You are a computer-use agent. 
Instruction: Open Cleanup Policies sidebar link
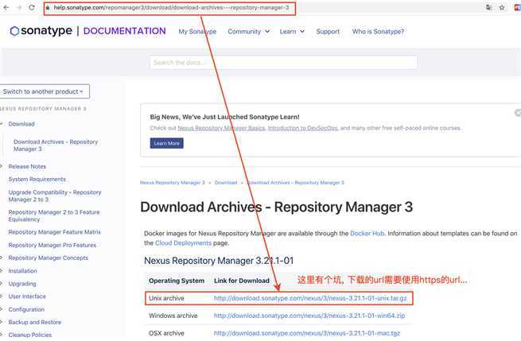pyautogui.click(x=30, y=335)
